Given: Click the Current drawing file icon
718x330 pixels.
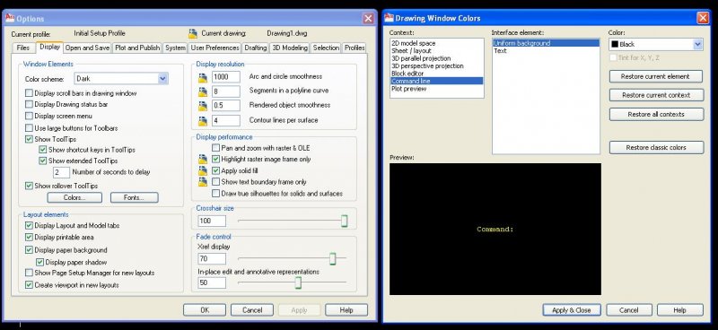Looking at the screenshot, I should [193, 33].
